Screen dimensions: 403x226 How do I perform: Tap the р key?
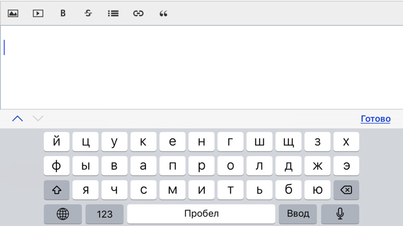coord(201,166)
